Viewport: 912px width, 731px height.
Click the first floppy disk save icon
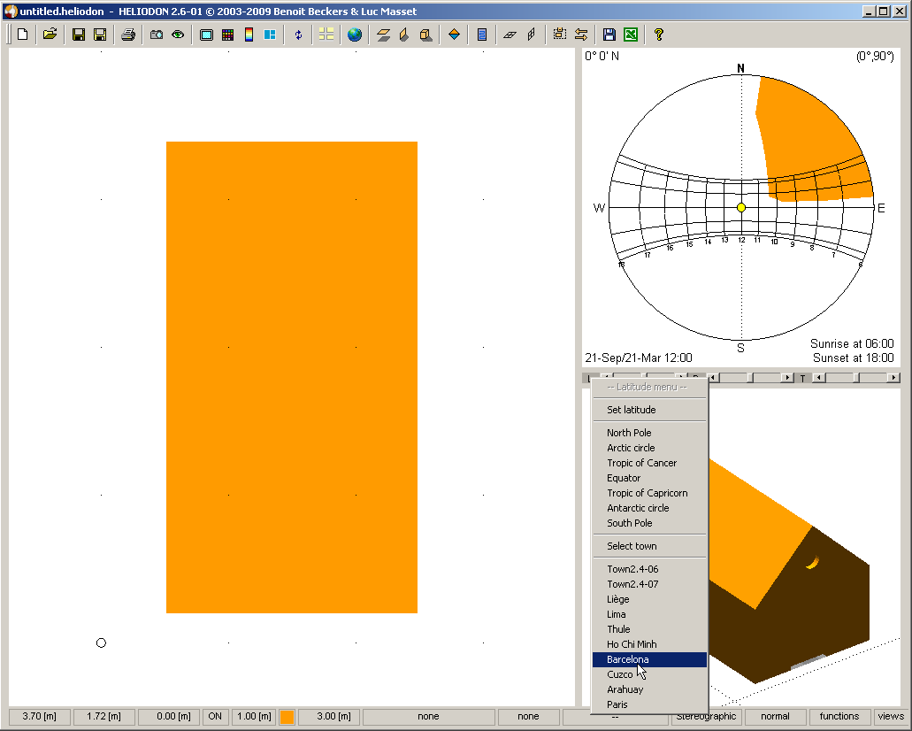(x=79, y=35)
